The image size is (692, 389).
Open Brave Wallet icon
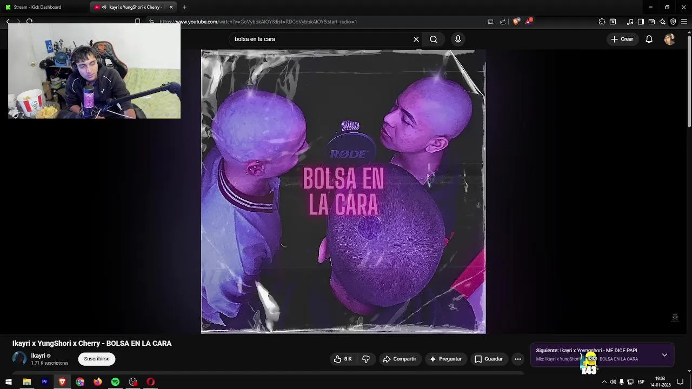651,22
